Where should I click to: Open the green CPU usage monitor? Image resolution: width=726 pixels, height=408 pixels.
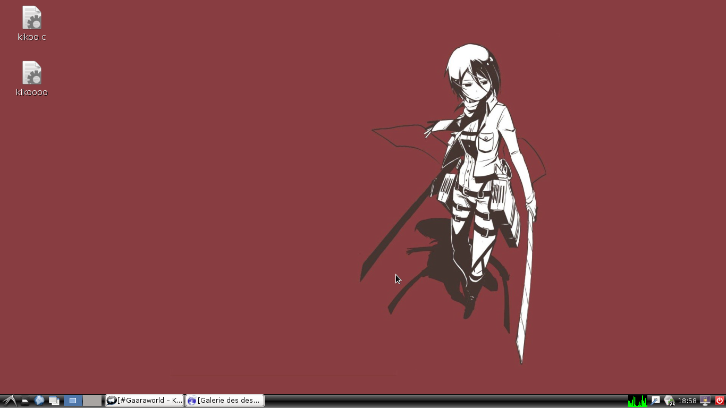(x=638, y=401)
